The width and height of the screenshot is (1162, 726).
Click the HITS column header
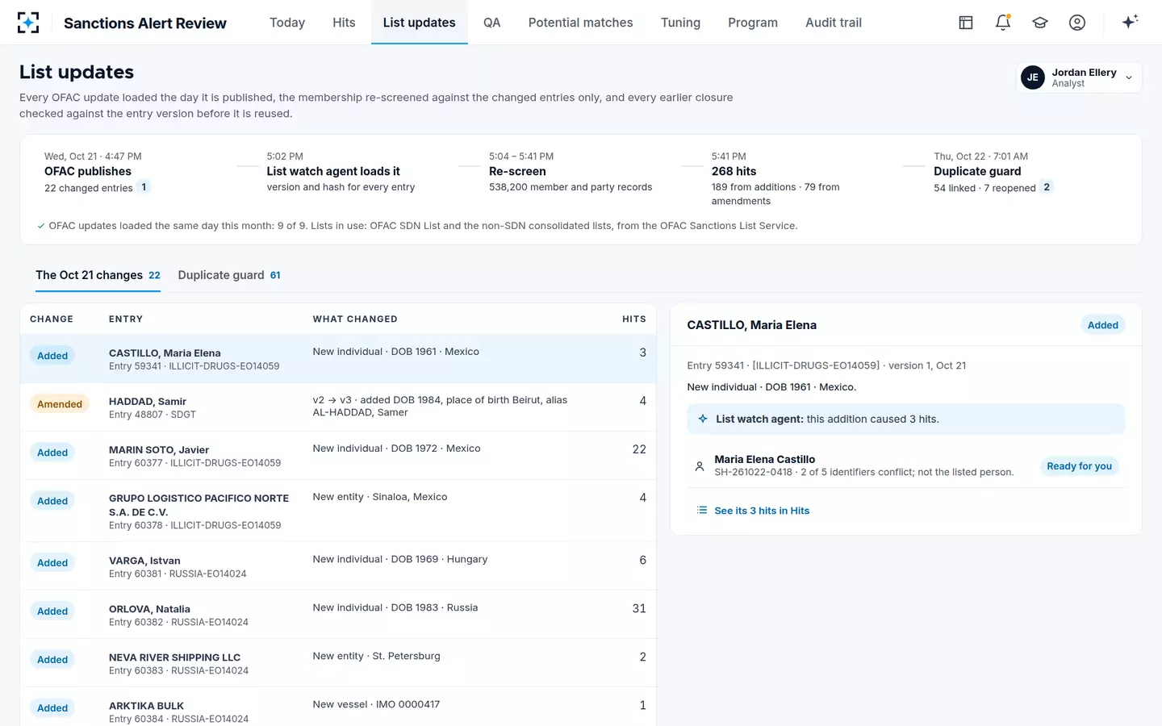tap(634, 319)
